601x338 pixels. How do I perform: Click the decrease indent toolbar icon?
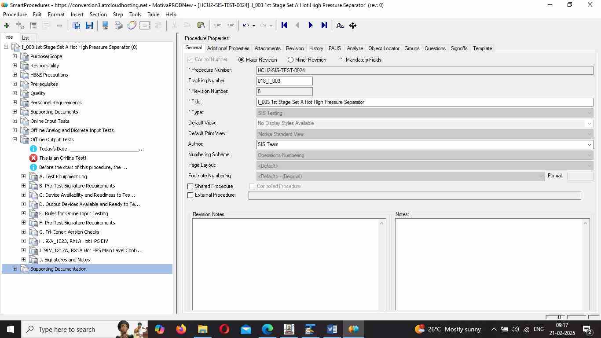pyautogui.click(x=217, y=26)
